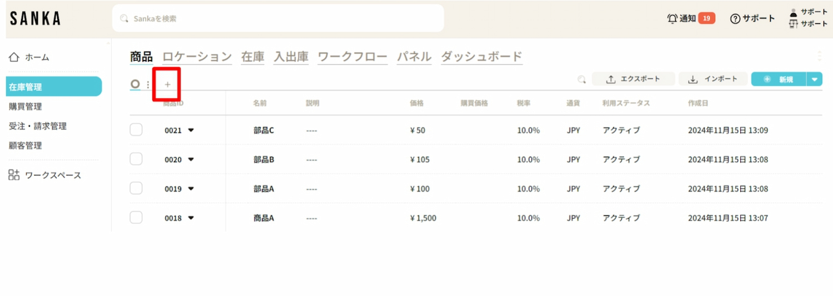Screen dimensions: 833x296
Task: Select 購買管理 in the sidebar
Action: 26,107
